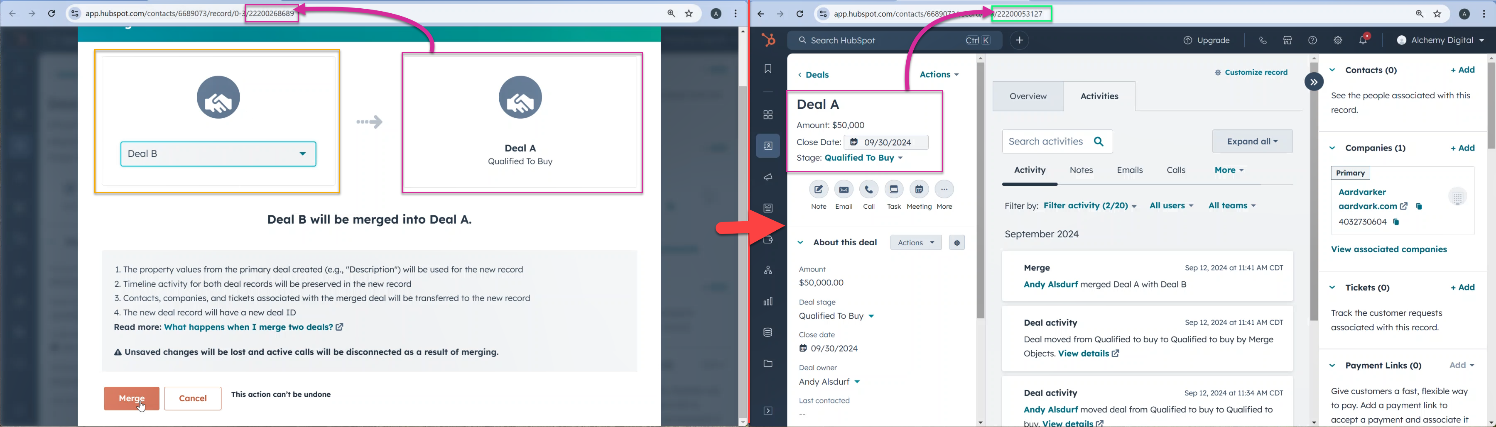Open the Calls activity tab

(1176, 171)
